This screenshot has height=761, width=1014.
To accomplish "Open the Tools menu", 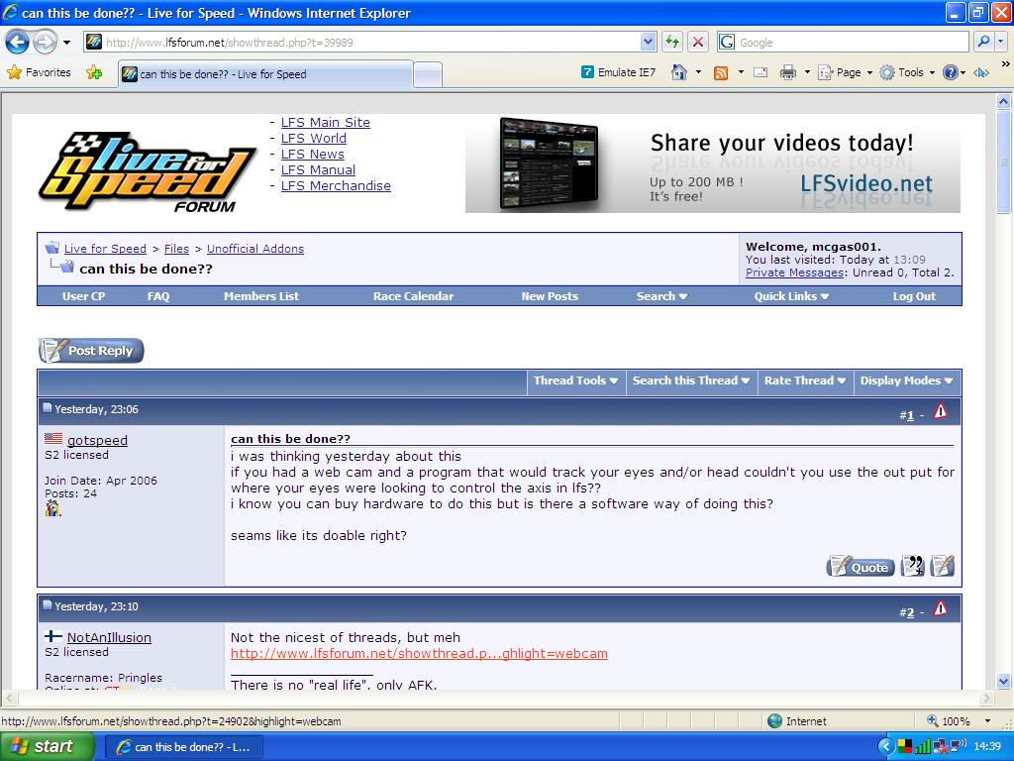I will pos(907,72).
